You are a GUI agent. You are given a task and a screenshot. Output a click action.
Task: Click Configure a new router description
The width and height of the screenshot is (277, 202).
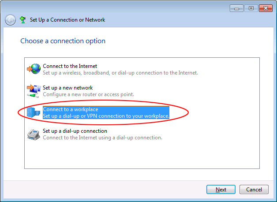(x=89, y=94)
